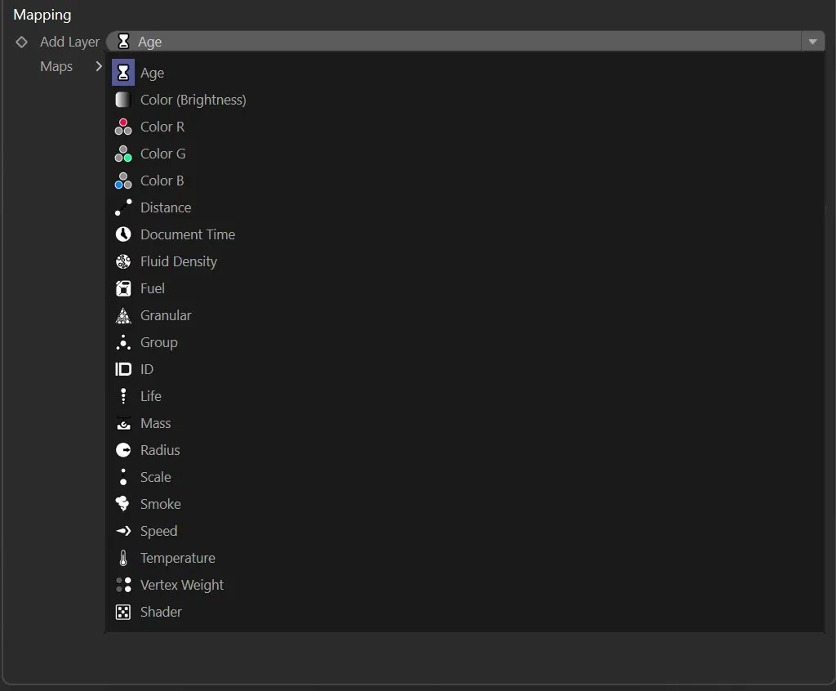Click the Smoke puff icon
The width and height of the screenshot is (836, 691).
click(123, 504)
